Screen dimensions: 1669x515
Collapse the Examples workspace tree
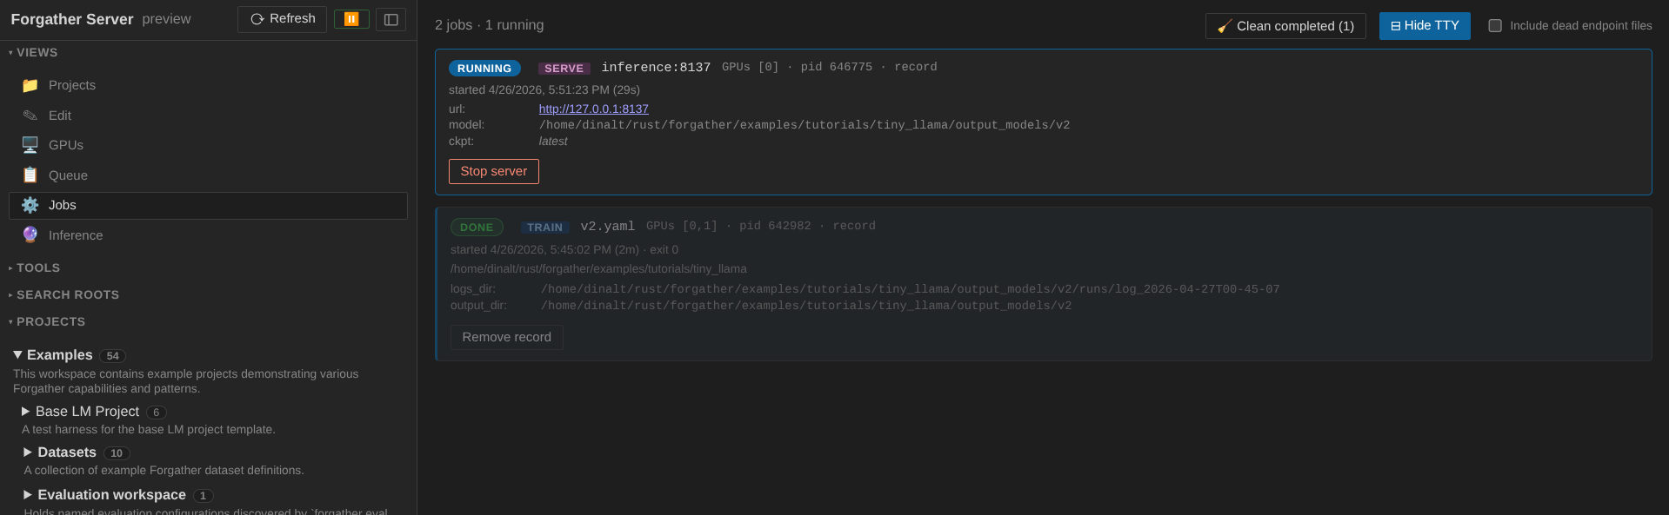17,355
